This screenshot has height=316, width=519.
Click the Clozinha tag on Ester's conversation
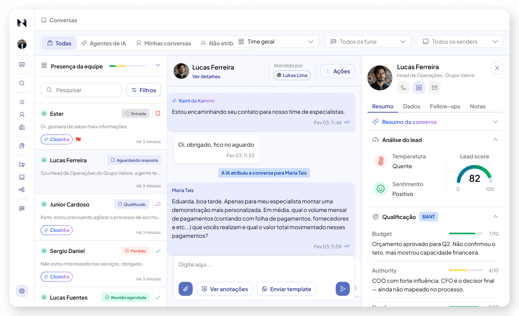[x=57, y=139]
